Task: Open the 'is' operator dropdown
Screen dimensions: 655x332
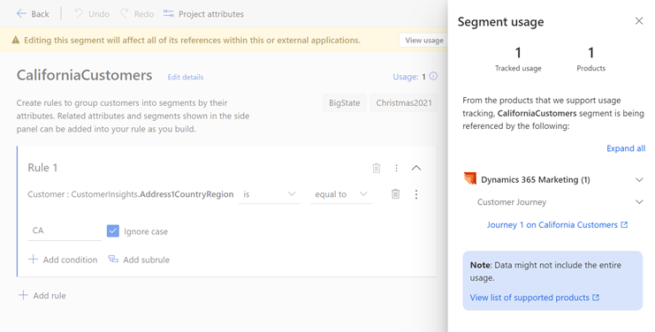Action: pyautogui.click(x=269, y=194)
